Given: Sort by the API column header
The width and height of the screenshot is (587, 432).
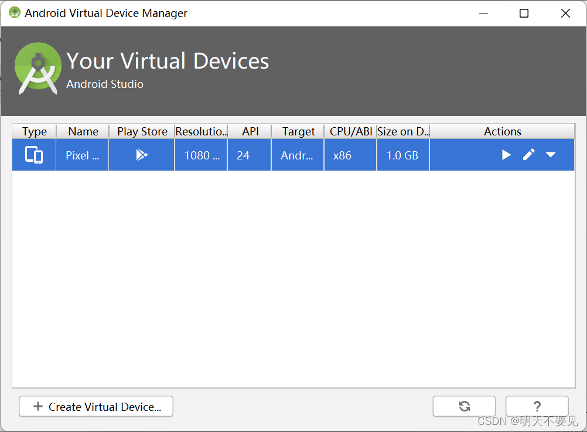Looking at the screenshot, I should pos(250,131).
